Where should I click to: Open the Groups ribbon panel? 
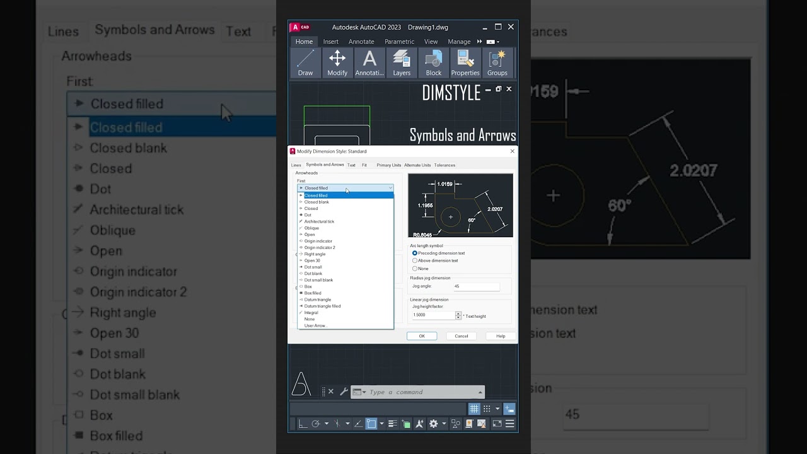[497, 63]
